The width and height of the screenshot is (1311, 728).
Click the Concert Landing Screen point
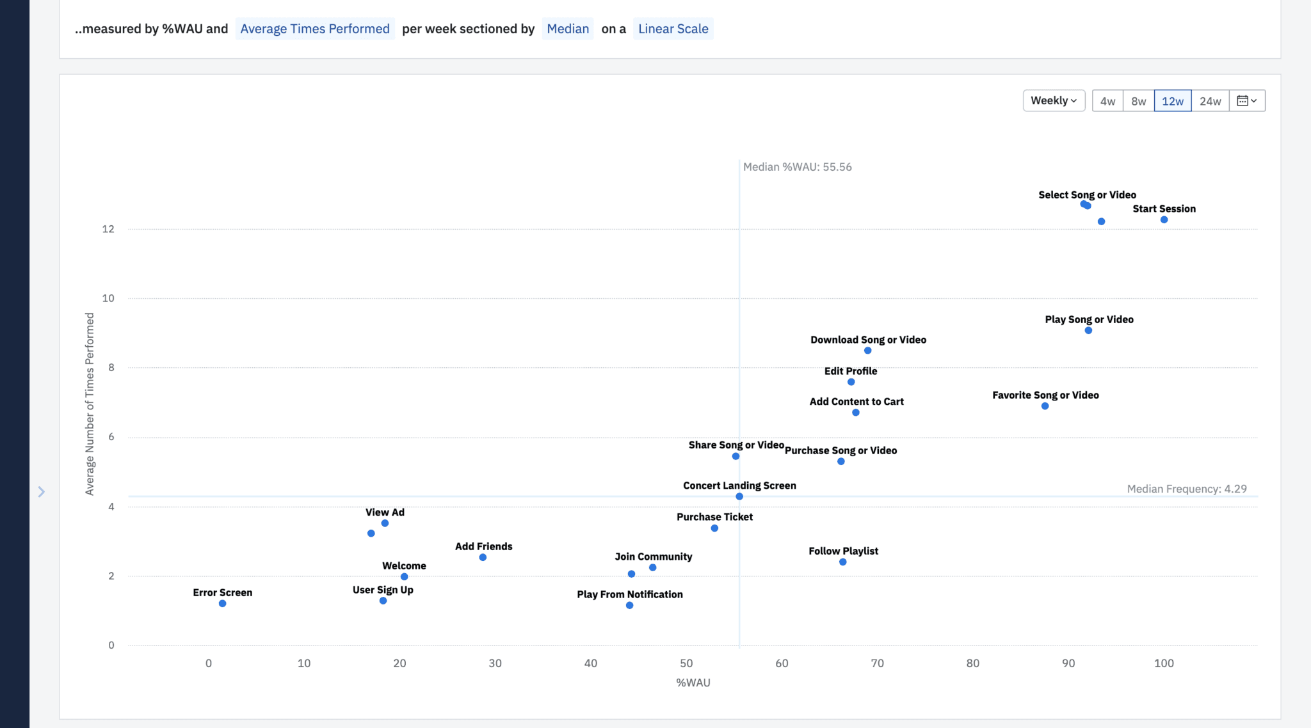pyautogui.click(x=739, y=496)
